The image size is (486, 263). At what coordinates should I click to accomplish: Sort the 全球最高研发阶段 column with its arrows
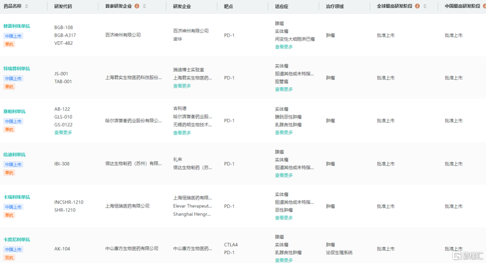tap(425, 6)
